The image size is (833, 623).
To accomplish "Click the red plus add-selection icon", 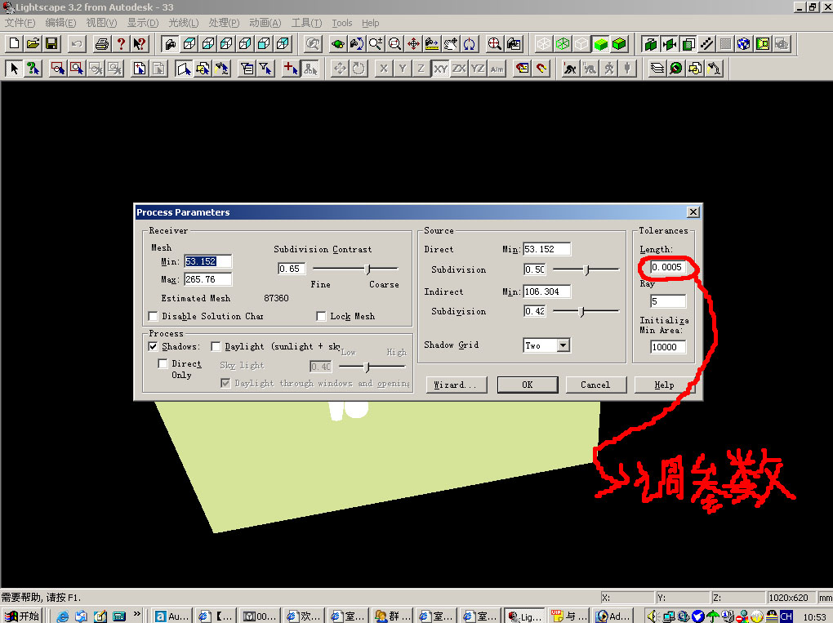I will [x=291, y=68].
